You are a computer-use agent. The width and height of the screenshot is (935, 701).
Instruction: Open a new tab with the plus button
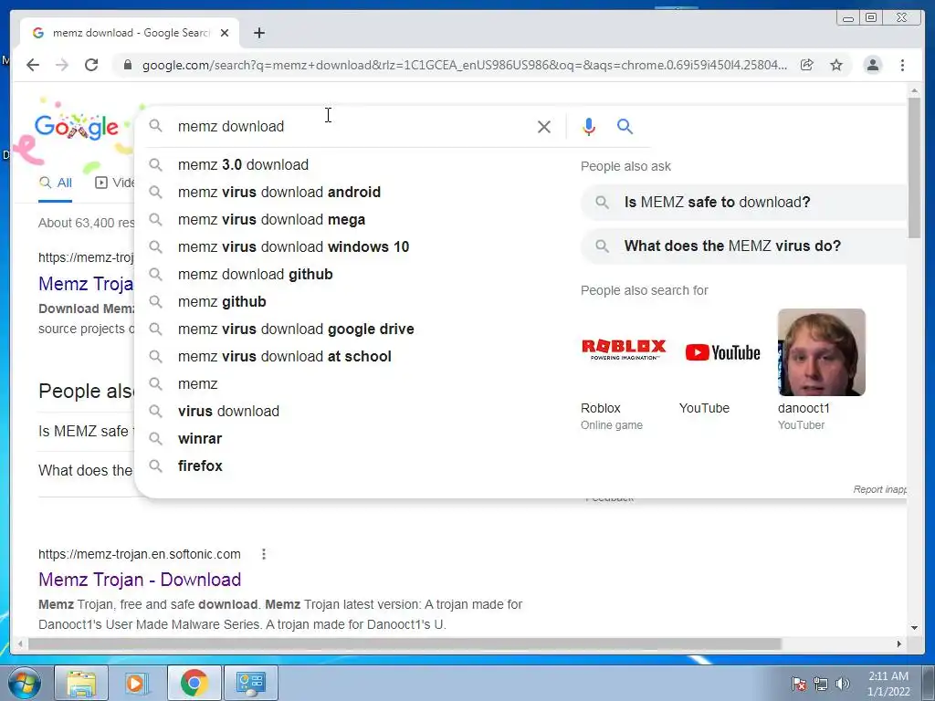(258, 33)
